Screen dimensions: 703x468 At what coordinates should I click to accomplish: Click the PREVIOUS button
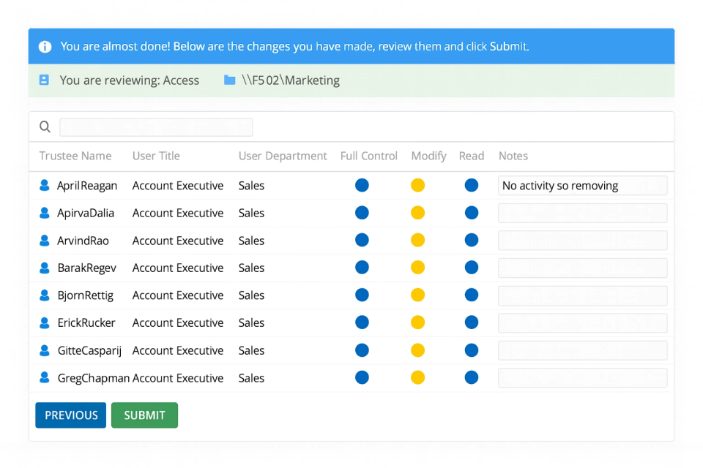pyautogui.click(x=70, y=415)
